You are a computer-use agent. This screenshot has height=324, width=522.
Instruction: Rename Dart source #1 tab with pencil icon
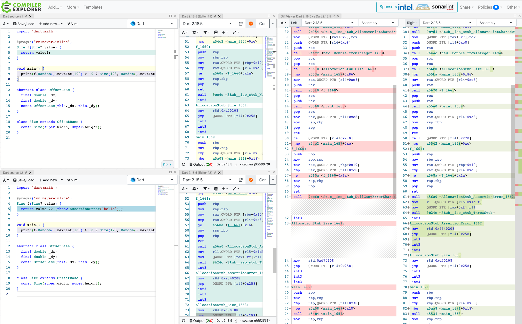click(x=26, y=16)
